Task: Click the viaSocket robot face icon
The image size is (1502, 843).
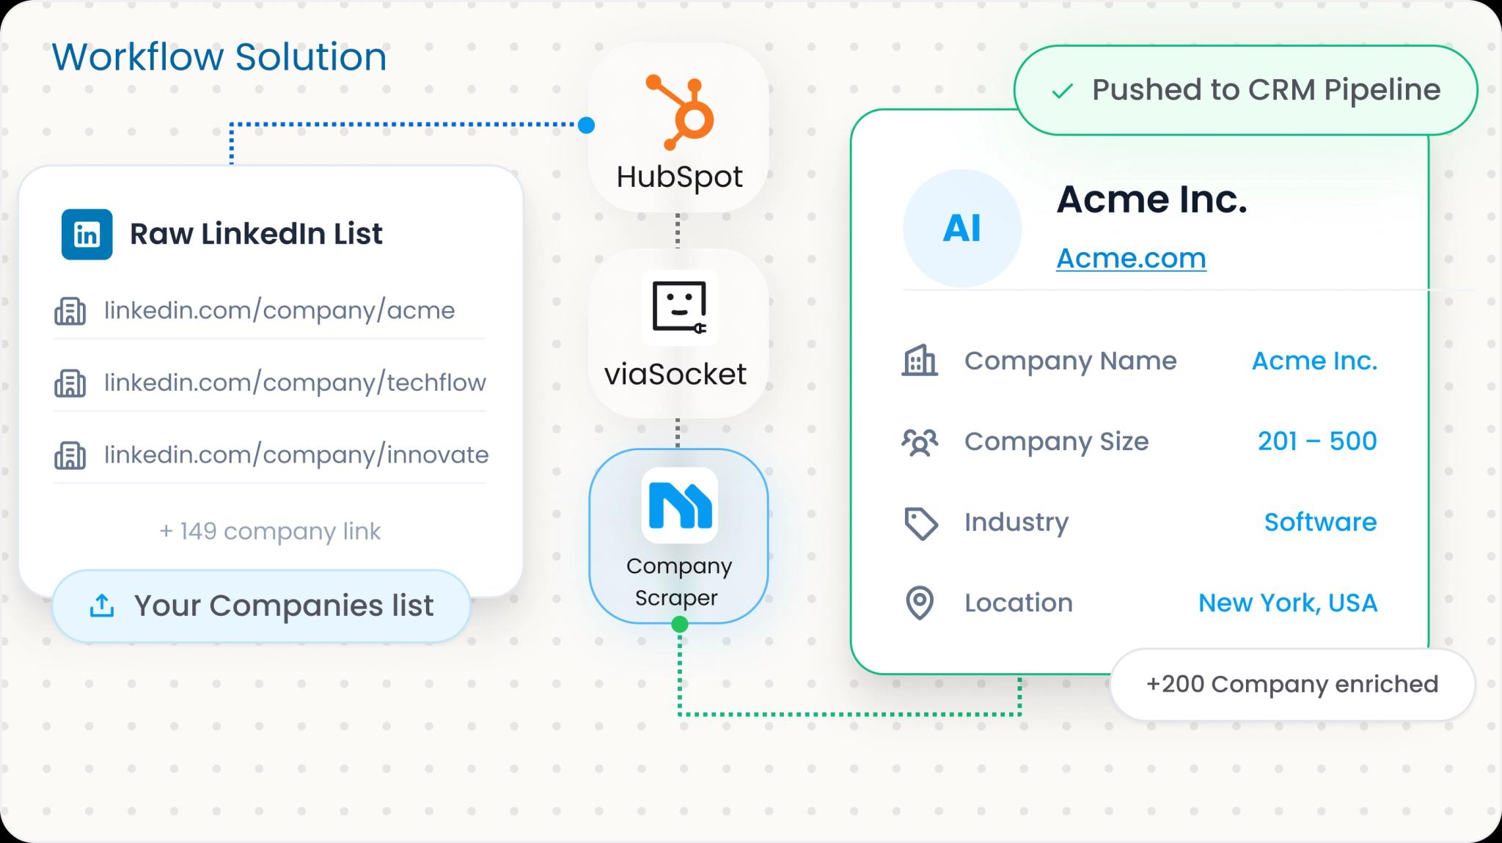Action: 679,307
